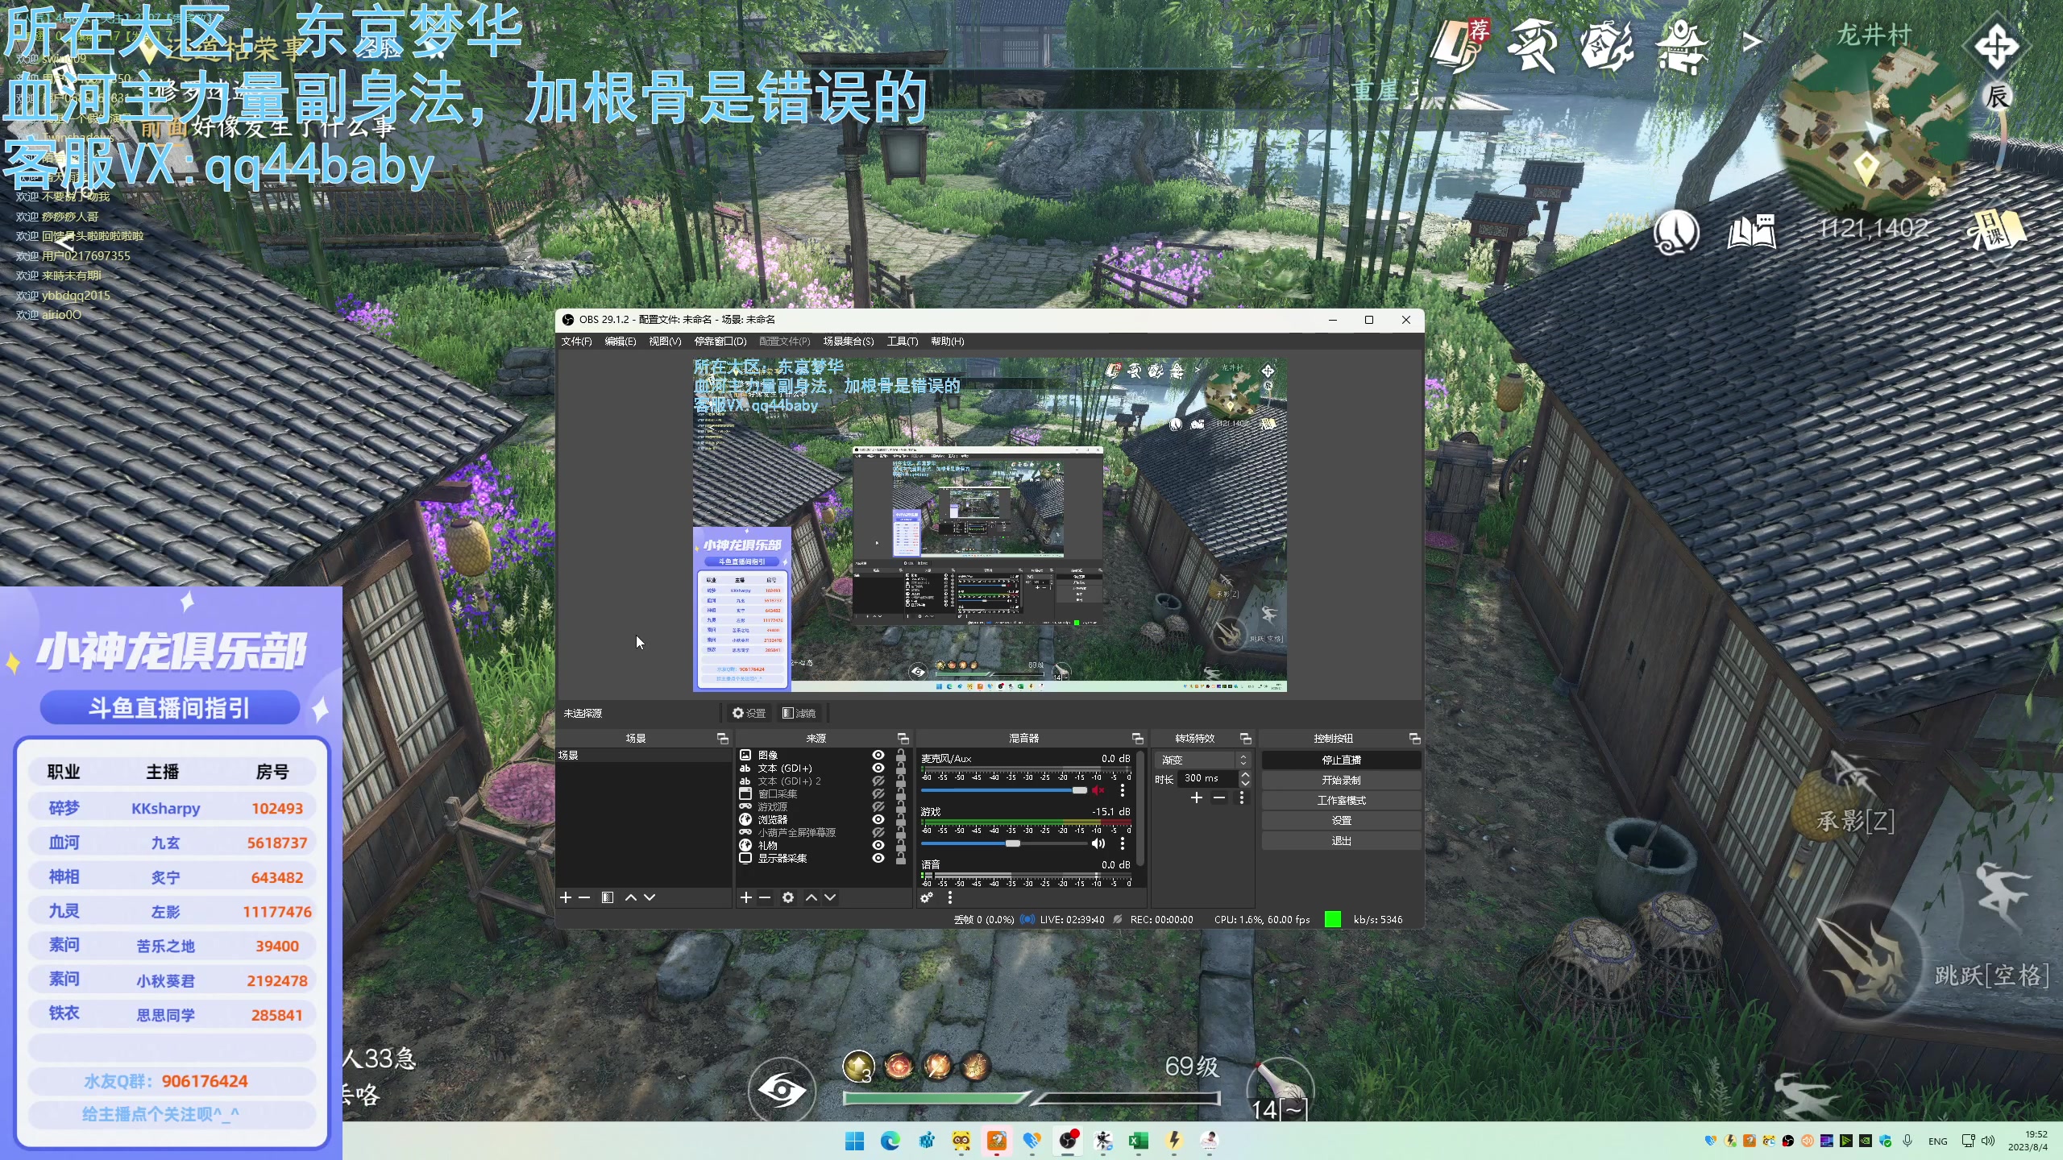Viewport: 2063px width, 1160px height.
Task: Add a new source with the plus icon
Action: [746, 897]
